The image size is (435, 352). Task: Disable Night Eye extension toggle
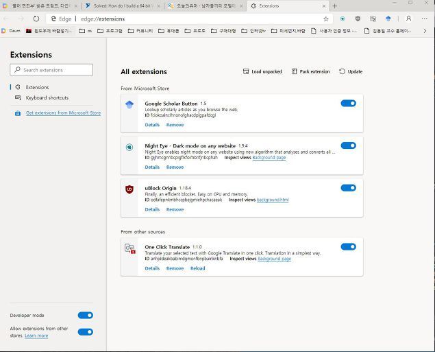[349, 145]
